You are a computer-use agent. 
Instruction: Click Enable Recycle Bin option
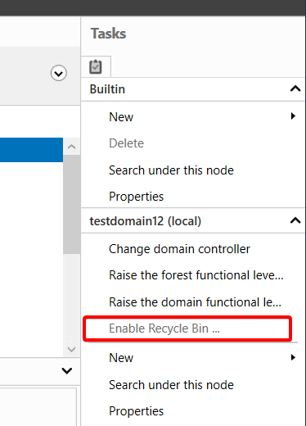click(x=164, y=329)
